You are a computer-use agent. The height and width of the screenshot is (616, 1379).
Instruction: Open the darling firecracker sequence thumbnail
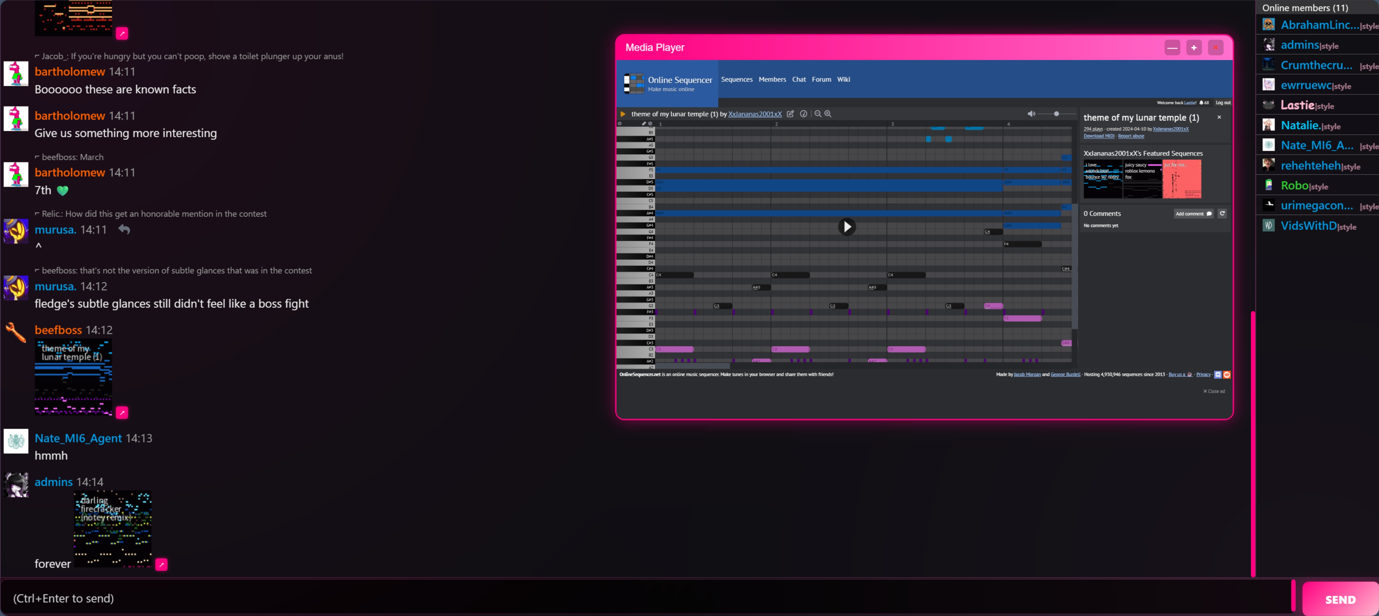112,528
